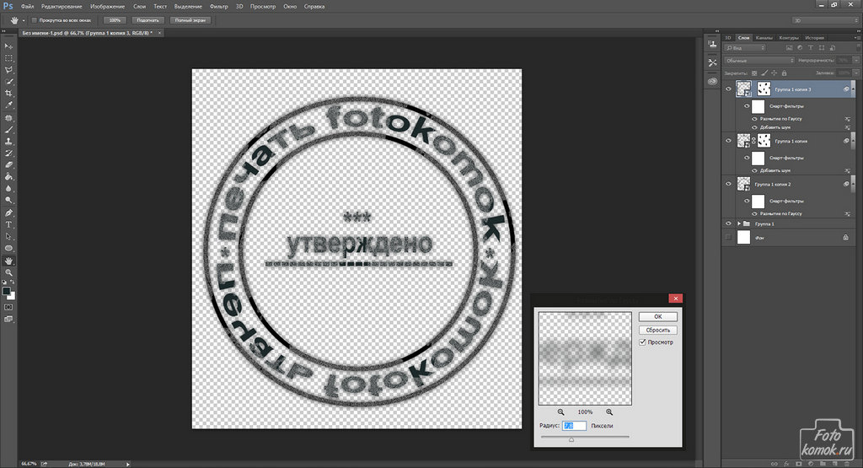Screen dimensions: 863x468
Task: Hide the Группа 1 folder layer
Action: 729,223
